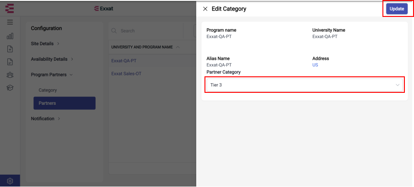Open the bar chart dashboard icon
Screen dimensions: 414x187
click(x=10, y=36)
